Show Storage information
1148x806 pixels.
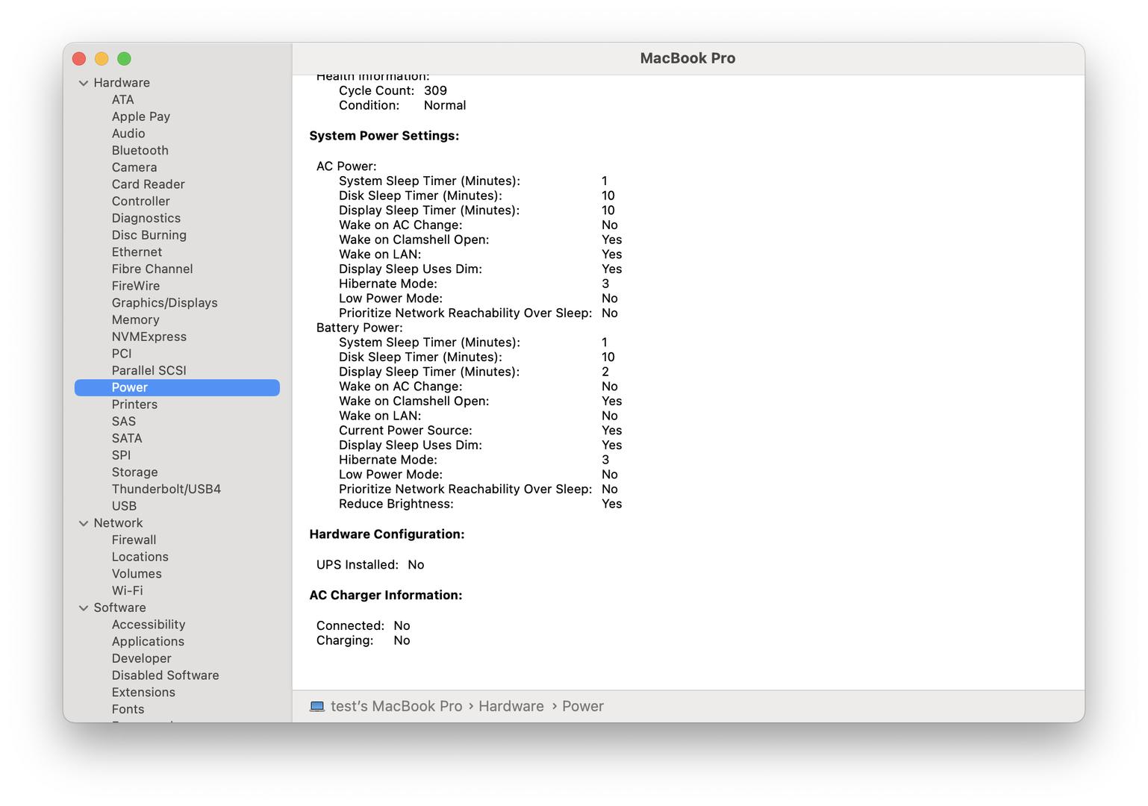coord(135,472)
